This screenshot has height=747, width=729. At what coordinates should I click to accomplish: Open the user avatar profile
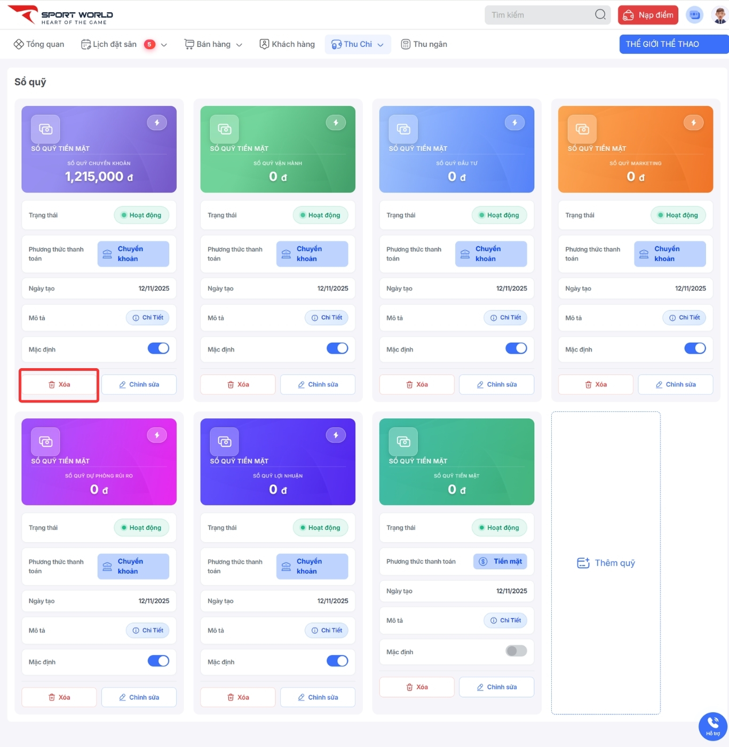(x=720, y=15)
